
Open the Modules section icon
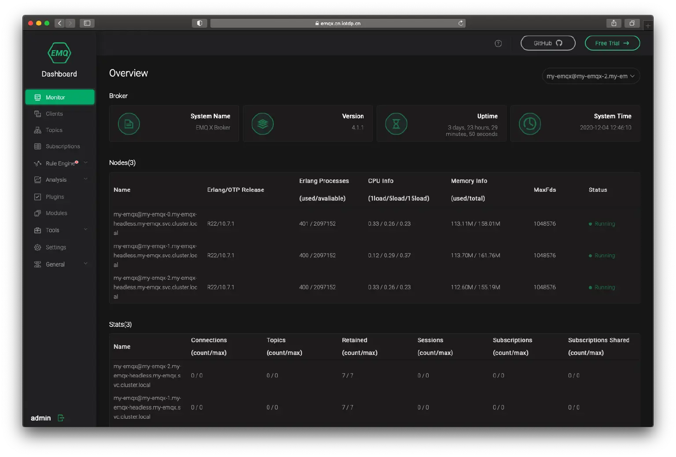point(38,213)
